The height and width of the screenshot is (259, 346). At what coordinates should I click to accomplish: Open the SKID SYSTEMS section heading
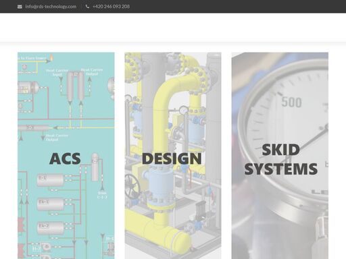pyautogui.click(x=281, y=159)
